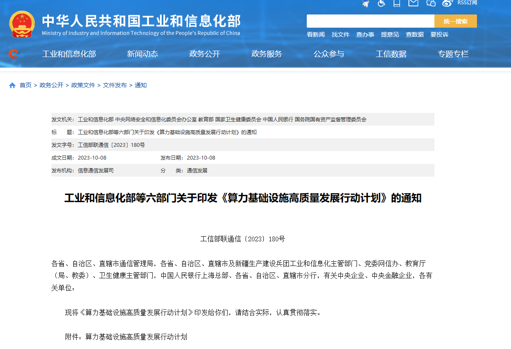The image size is (511, 349).
Task: Click the RSS订阅 link
Action: click(467, 3)
